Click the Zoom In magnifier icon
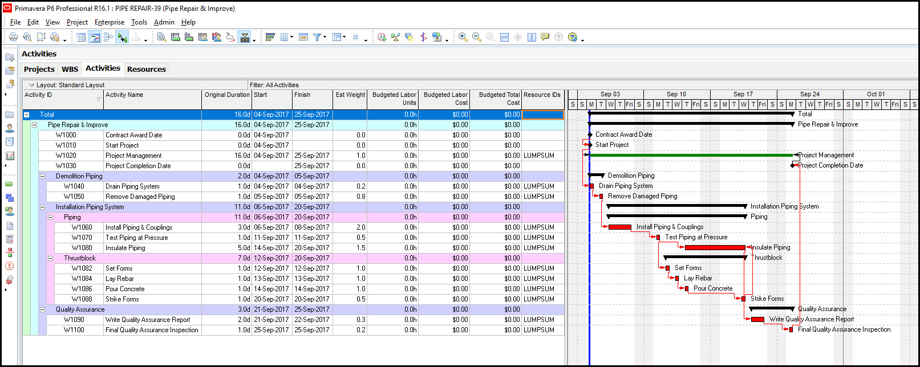The height and width of the screenshot is (367, 920). click(463, 37)
